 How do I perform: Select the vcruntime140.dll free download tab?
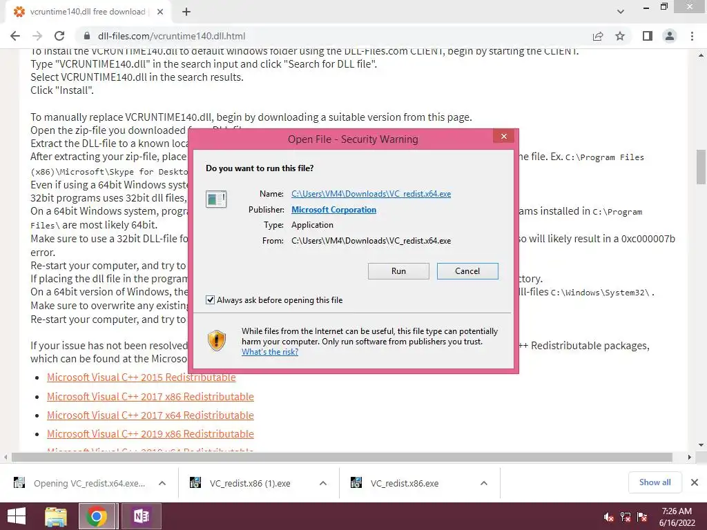click(88, 12)
